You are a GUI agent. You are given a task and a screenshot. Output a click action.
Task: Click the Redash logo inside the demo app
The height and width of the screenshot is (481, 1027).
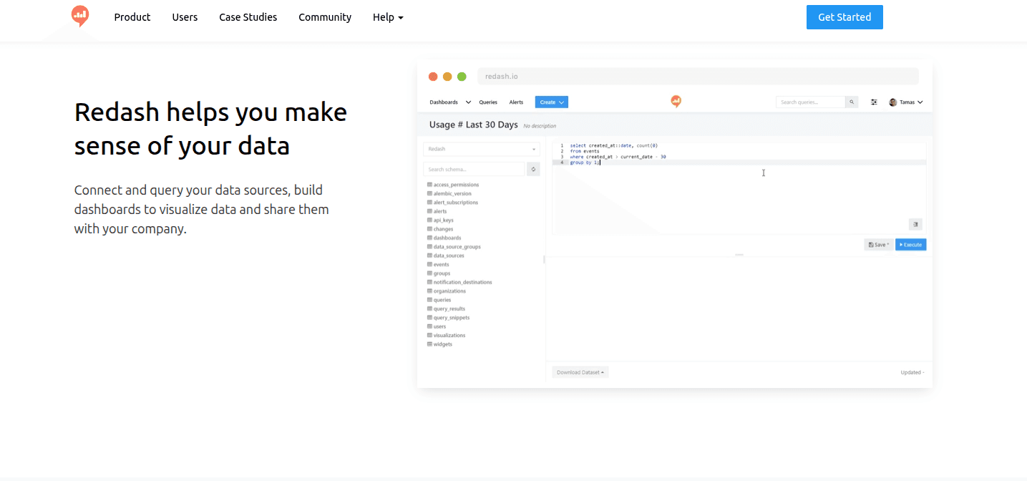[676, 102]
